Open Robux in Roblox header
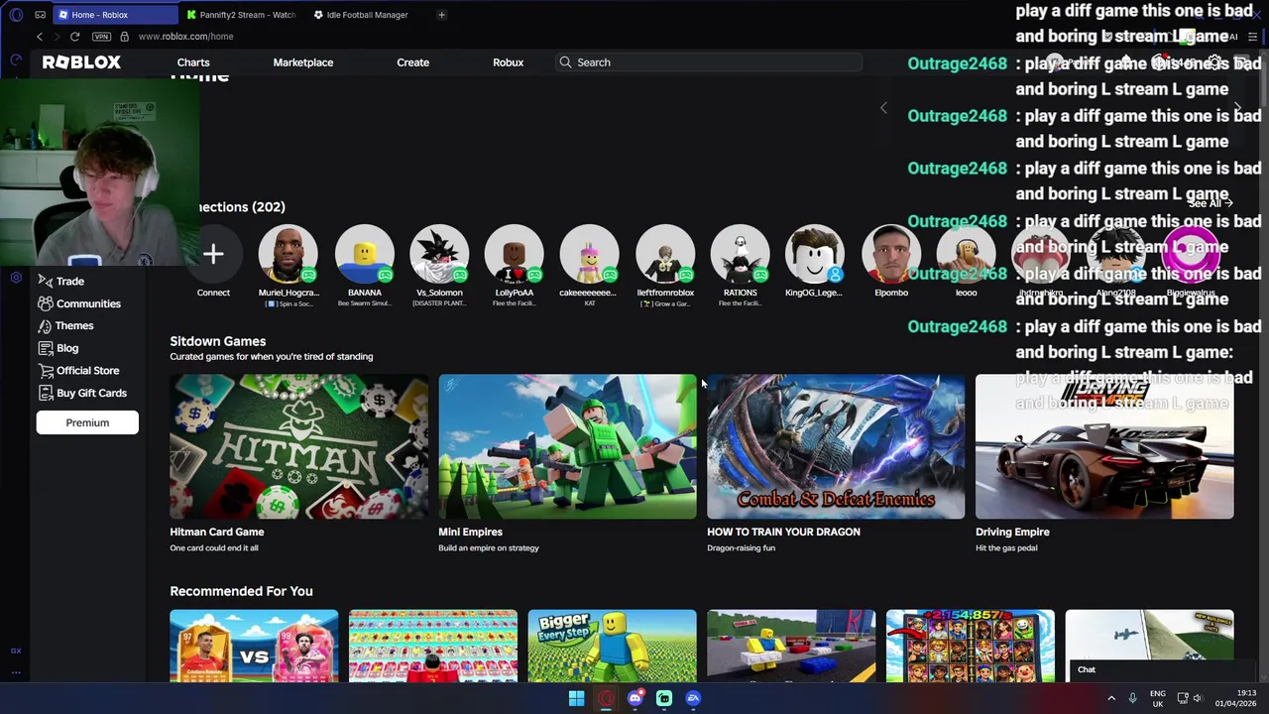Viewport: 1269px width, 714px height. click(509, 62)
